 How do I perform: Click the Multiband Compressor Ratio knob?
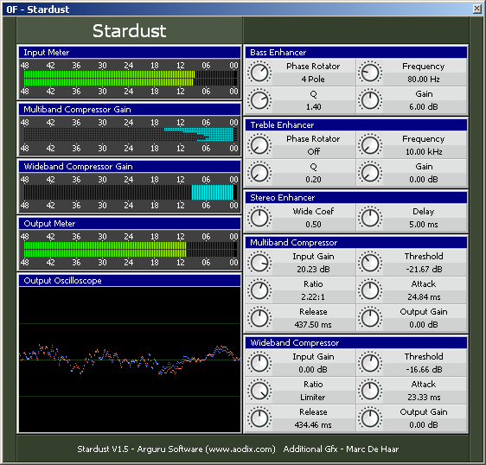(259, 290)
